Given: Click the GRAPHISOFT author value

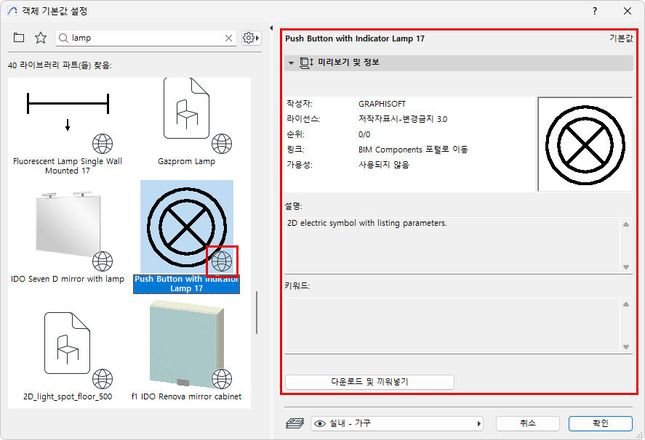Looking at the screenshot, I should [382, 104].
